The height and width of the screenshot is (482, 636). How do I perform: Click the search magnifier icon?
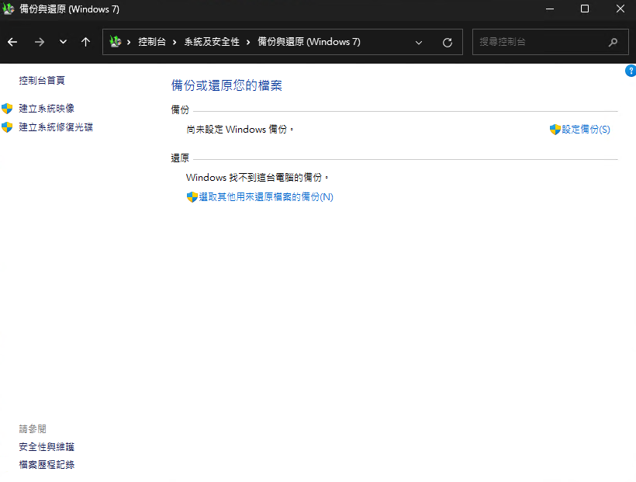click(x=613, y=42)
